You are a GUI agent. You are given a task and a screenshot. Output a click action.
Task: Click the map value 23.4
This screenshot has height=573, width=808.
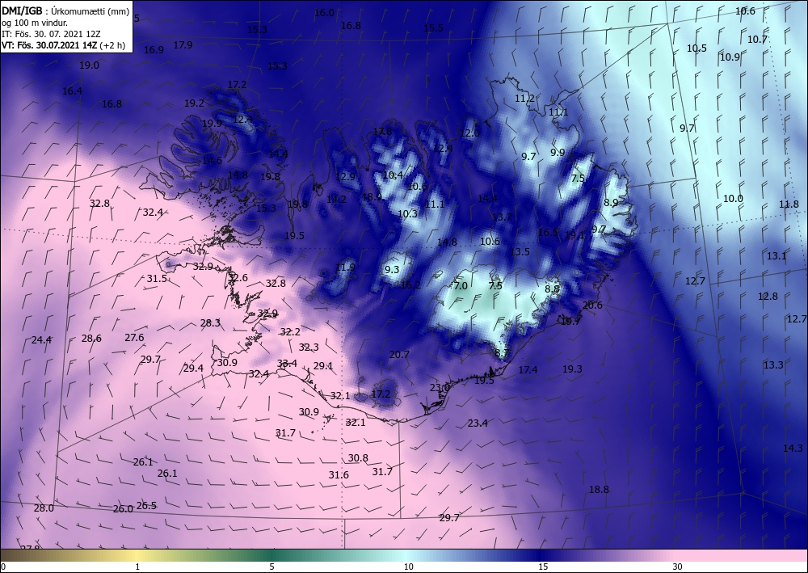click(478, 423)
